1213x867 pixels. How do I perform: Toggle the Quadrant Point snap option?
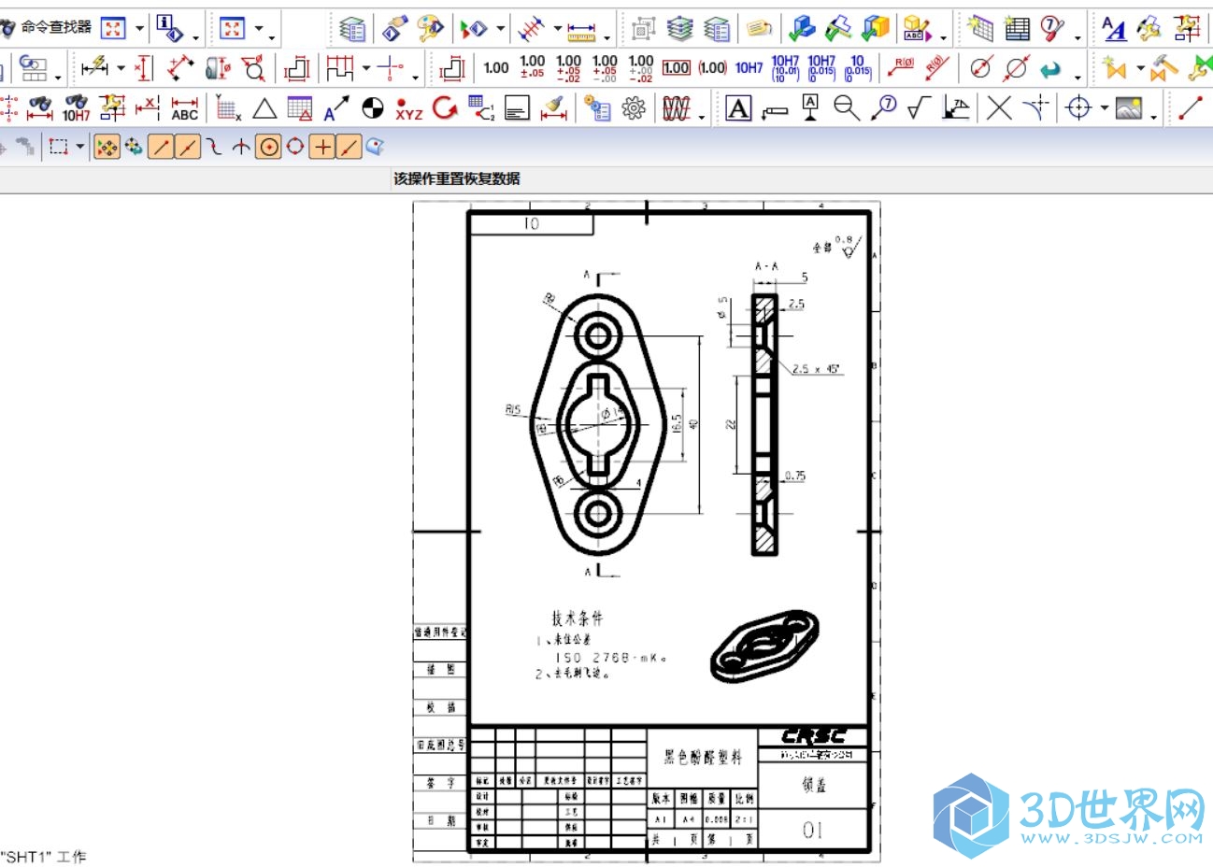[295, 147]
